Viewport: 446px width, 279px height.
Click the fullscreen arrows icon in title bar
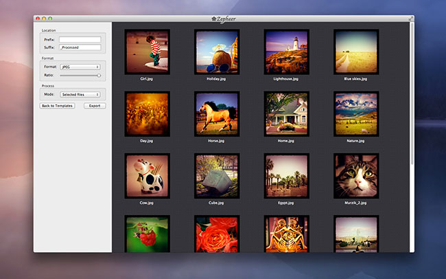coord(411,18)
